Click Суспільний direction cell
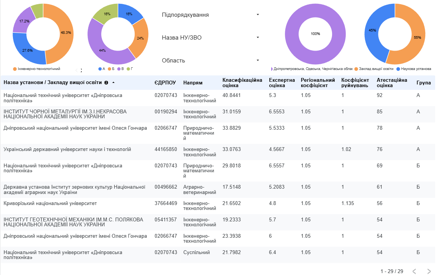 [x=197, y=253]
